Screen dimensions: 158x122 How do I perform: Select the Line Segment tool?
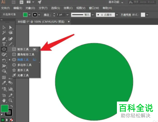10,44
